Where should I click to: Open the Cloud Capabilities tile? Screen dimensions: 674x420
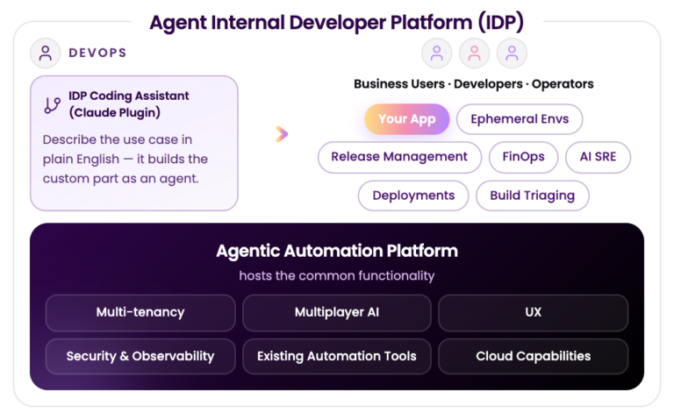pyautogui.click(x=533, y=357)
